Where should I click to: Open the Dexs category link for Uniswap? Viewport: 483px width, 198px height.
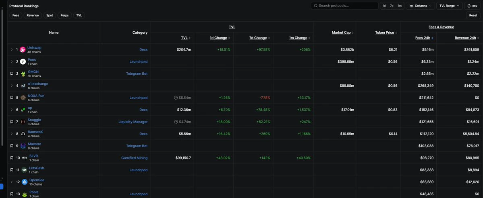click(143, 50)
